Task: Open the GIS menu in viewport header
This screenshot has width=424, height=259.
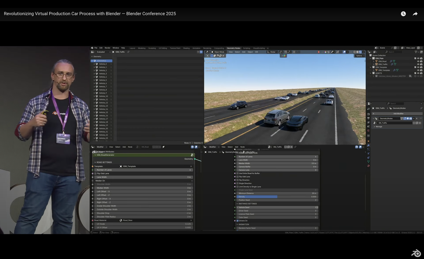Action: pos(256,52)
